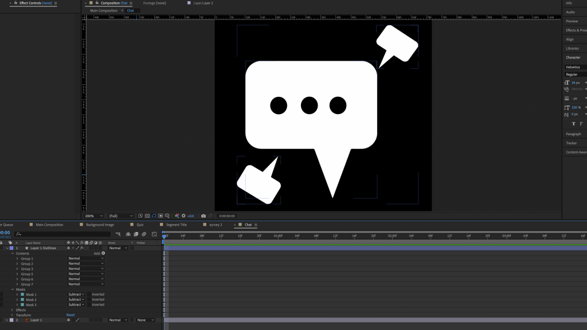This screenshot has width=587, height=330.
Task: Click Mask 1 teal color swatch
Action: pyautogui.click(x=22, y=294)
